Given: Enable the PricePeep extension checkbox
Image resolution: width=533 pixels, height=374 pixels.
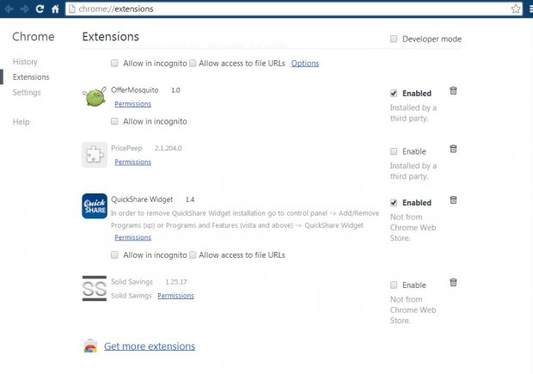Looking at the screenshot, I should [x=394, y=151].
